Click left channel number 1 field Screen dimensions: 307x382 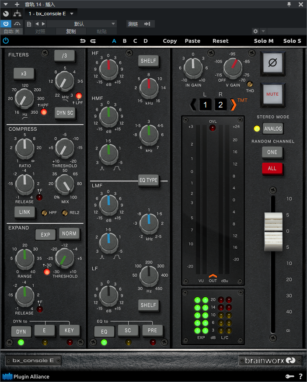(x=205, y=104)
